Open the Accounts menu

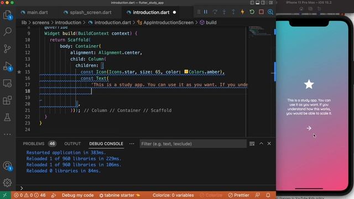pyautogui.click(x=7, y=166)
